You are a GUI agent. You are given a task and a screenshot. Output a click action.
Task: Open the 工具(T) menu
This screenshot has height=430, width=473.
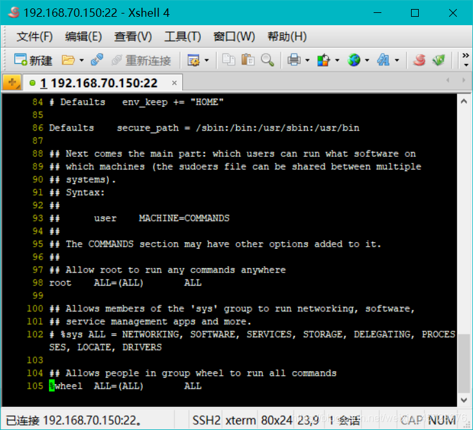[x=183, y=37]
